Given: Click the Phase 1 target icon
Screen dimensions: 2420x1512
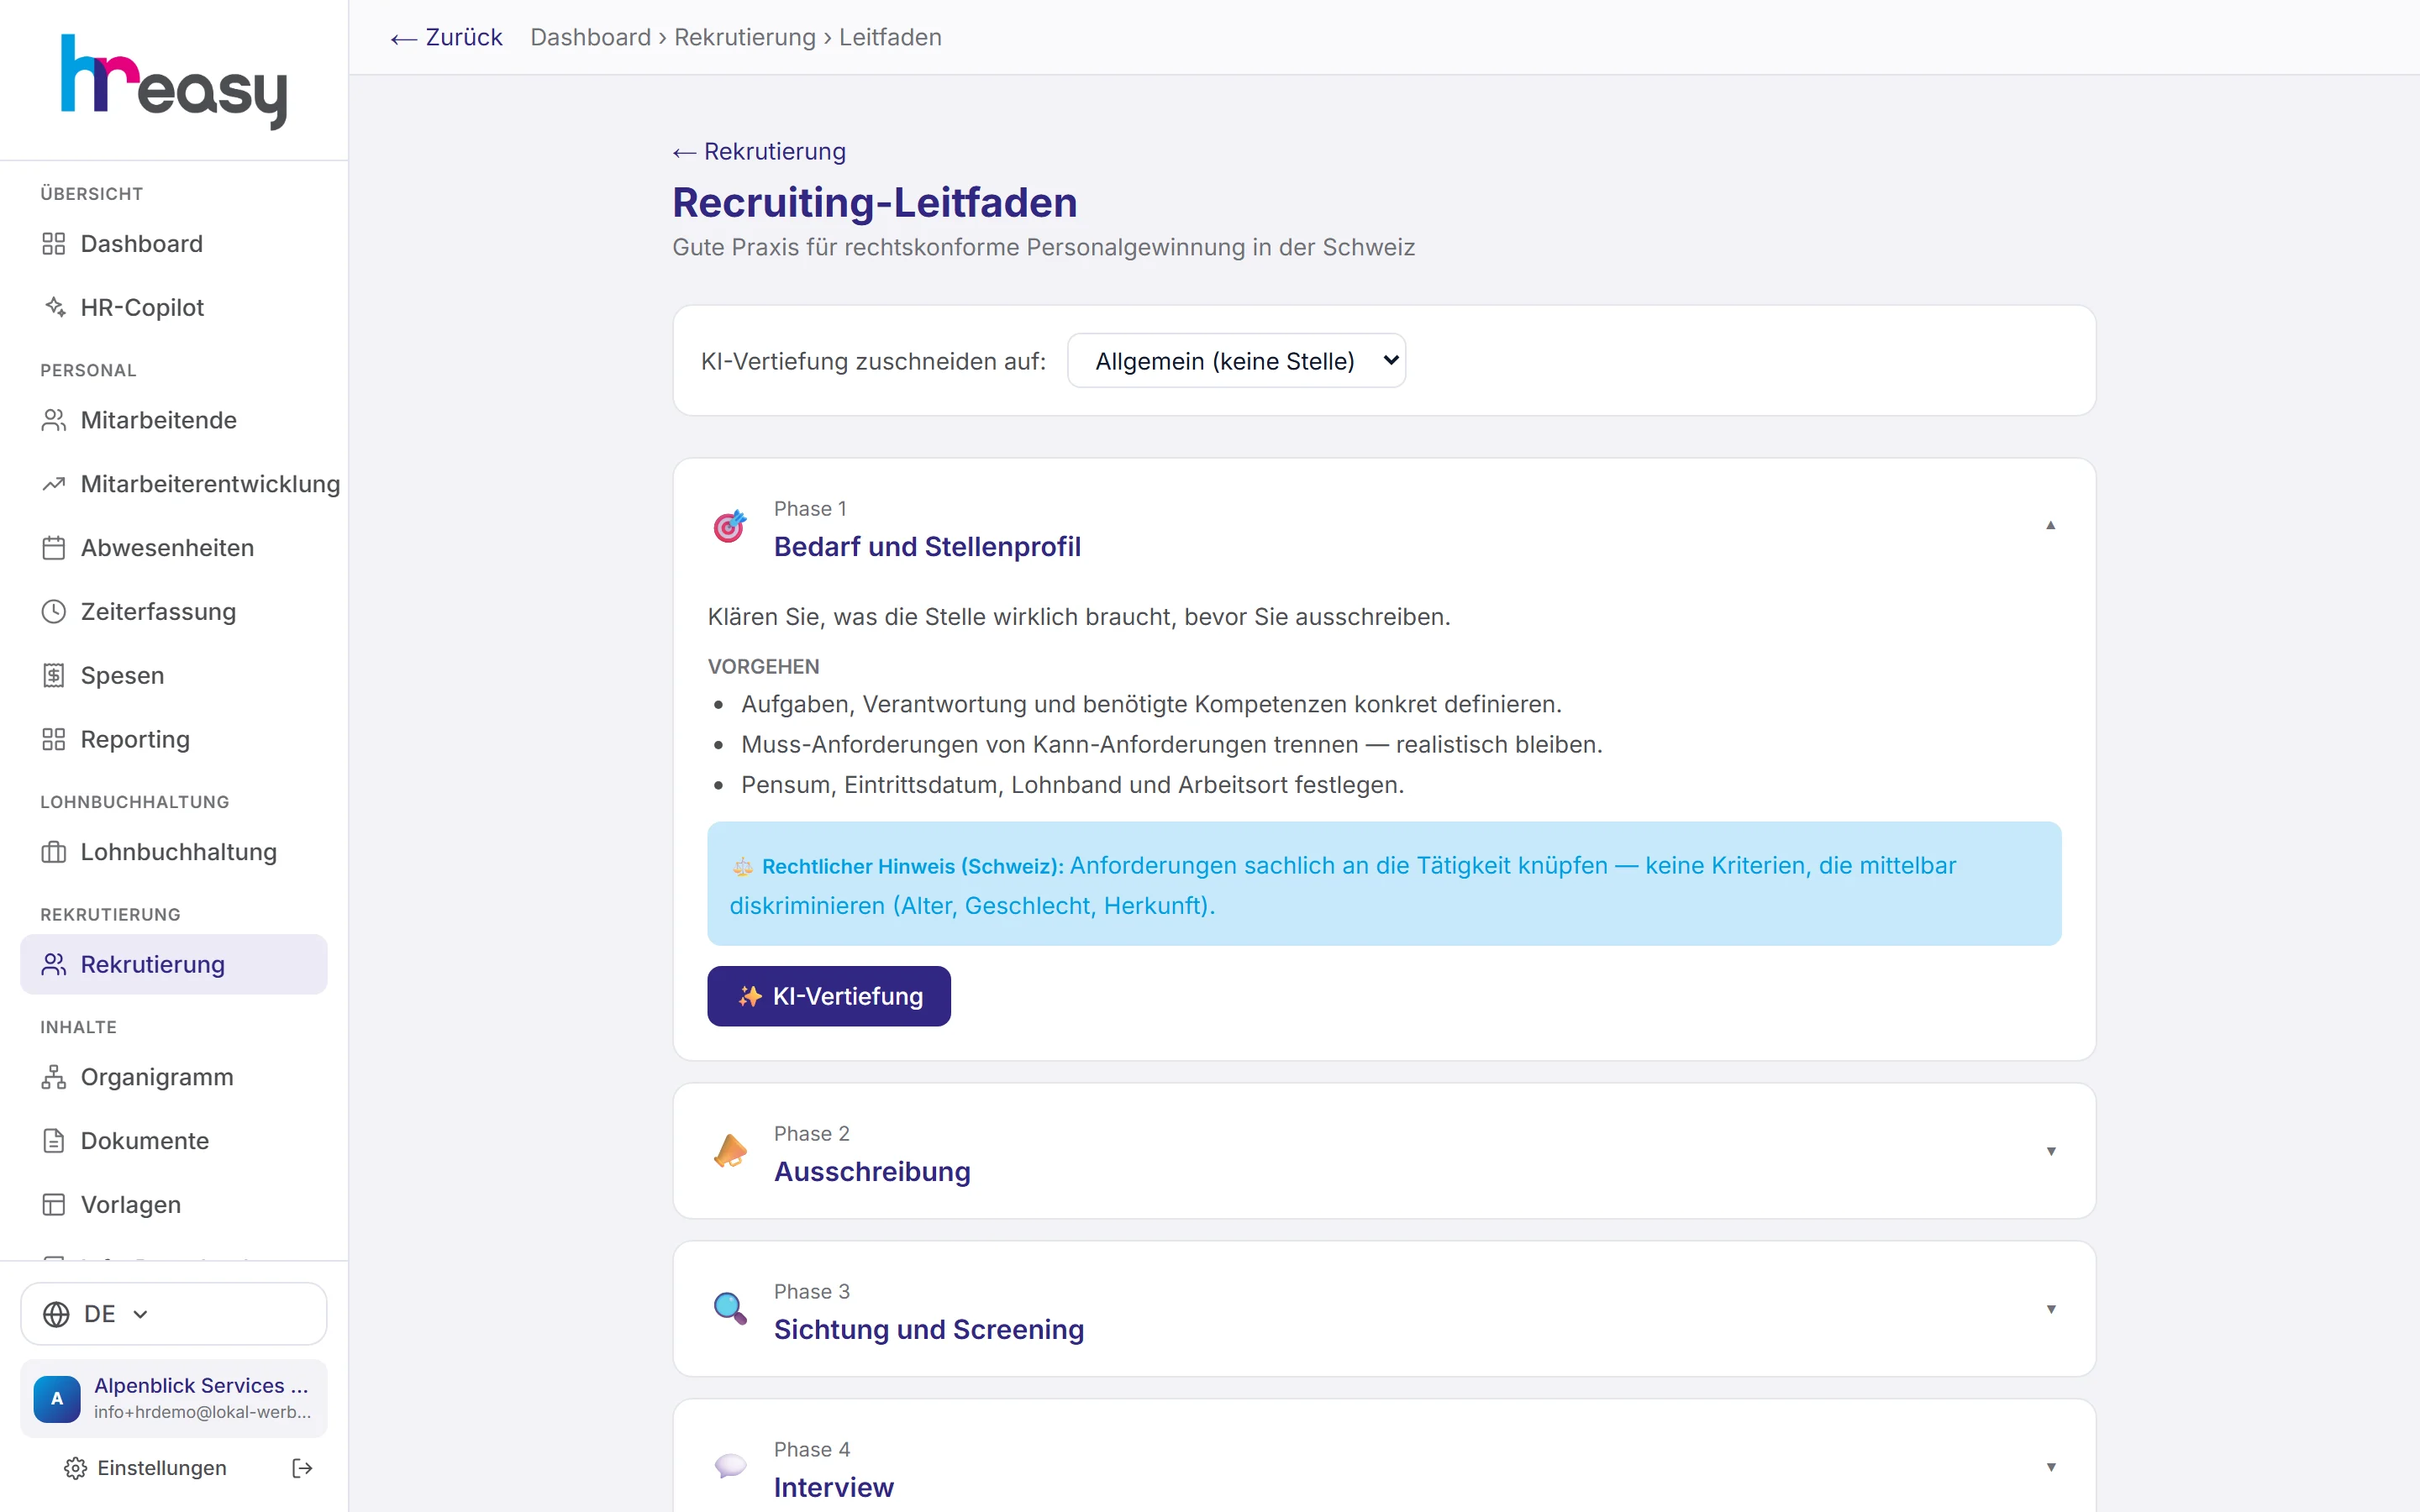Looking at the screenshot, I should (x=730, y=526).
